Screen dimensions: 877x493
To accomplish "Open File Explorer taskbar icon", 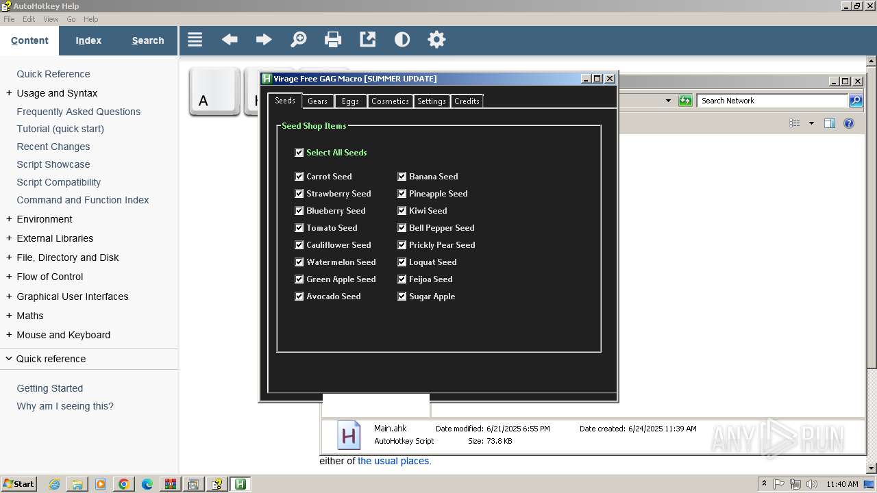I will point(77,484).
